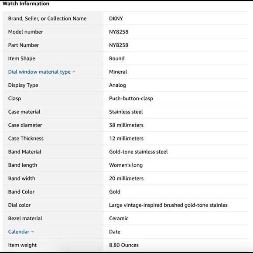Click the Women's long band length value
The height and width of the screenshot is (253, 253).
[126, 165]
